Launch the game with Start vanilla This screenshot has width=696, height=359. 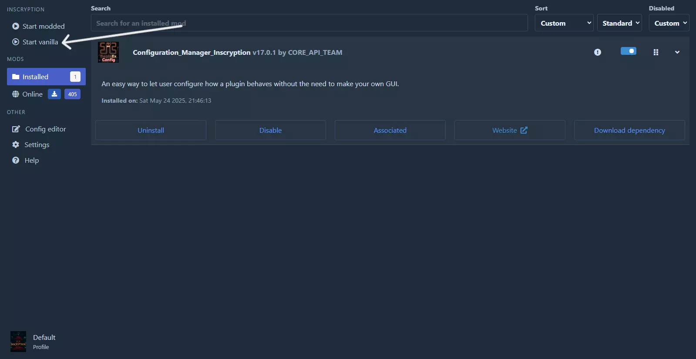[35, 42]
